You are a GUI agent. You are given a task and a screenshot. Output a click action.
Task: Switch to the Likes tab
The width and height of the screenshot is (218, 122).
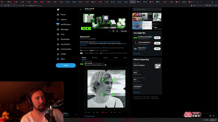click(125, 58)
